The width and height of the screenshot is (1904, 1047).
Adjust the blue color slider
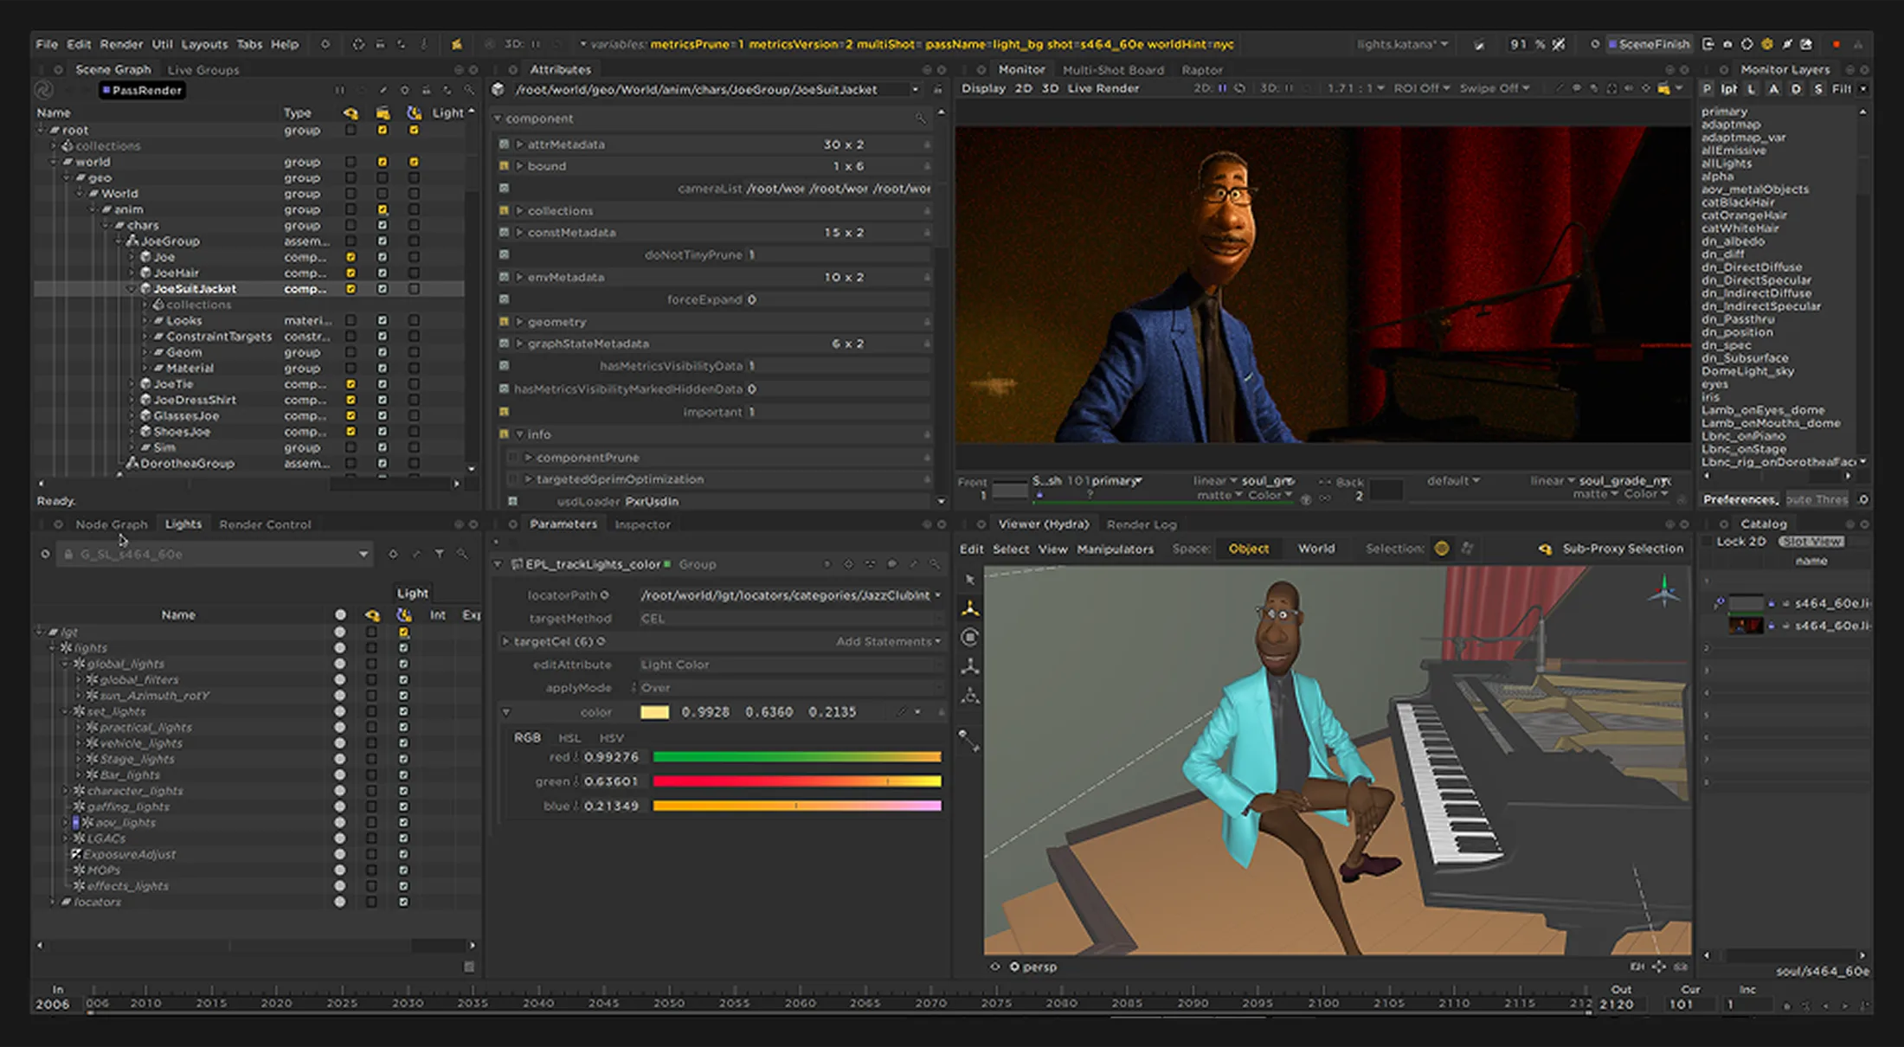tap(796, 806)
